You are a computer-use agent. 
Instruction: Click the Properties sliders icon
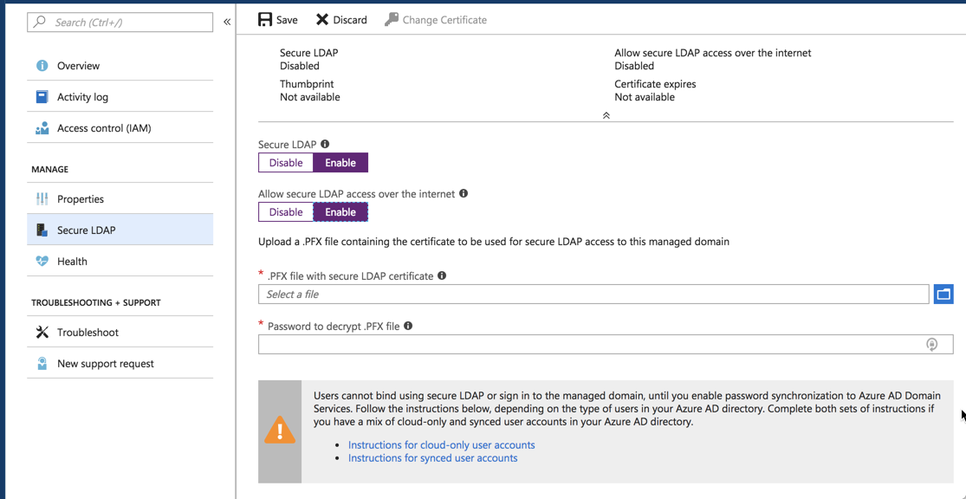[42, 199]
